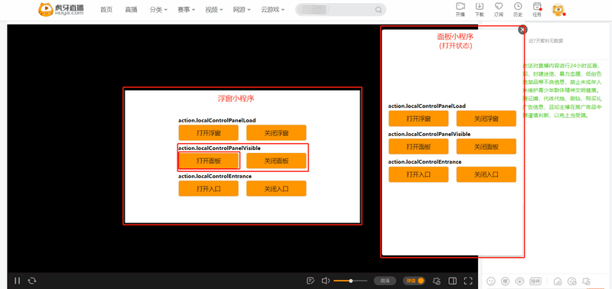Expand the 分类 category dropdown
The height and width of the screenshot is (289, 612).
158,10
